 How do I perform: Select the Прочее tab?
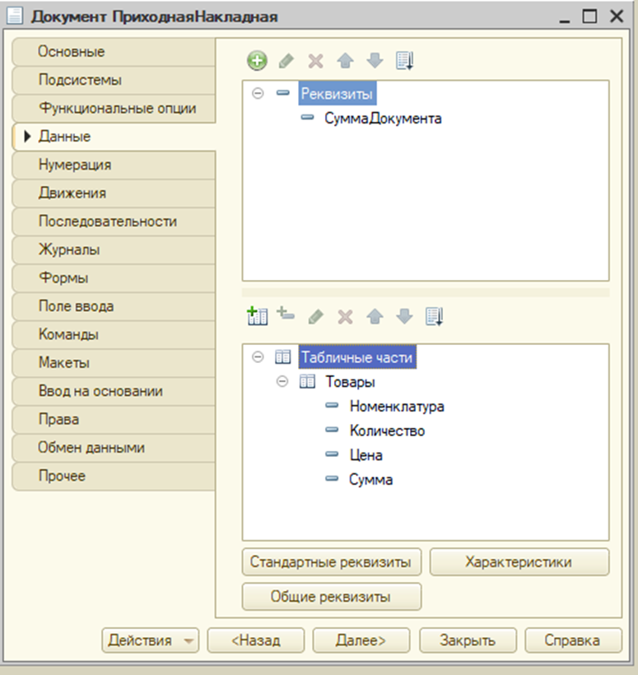point(114,476)
